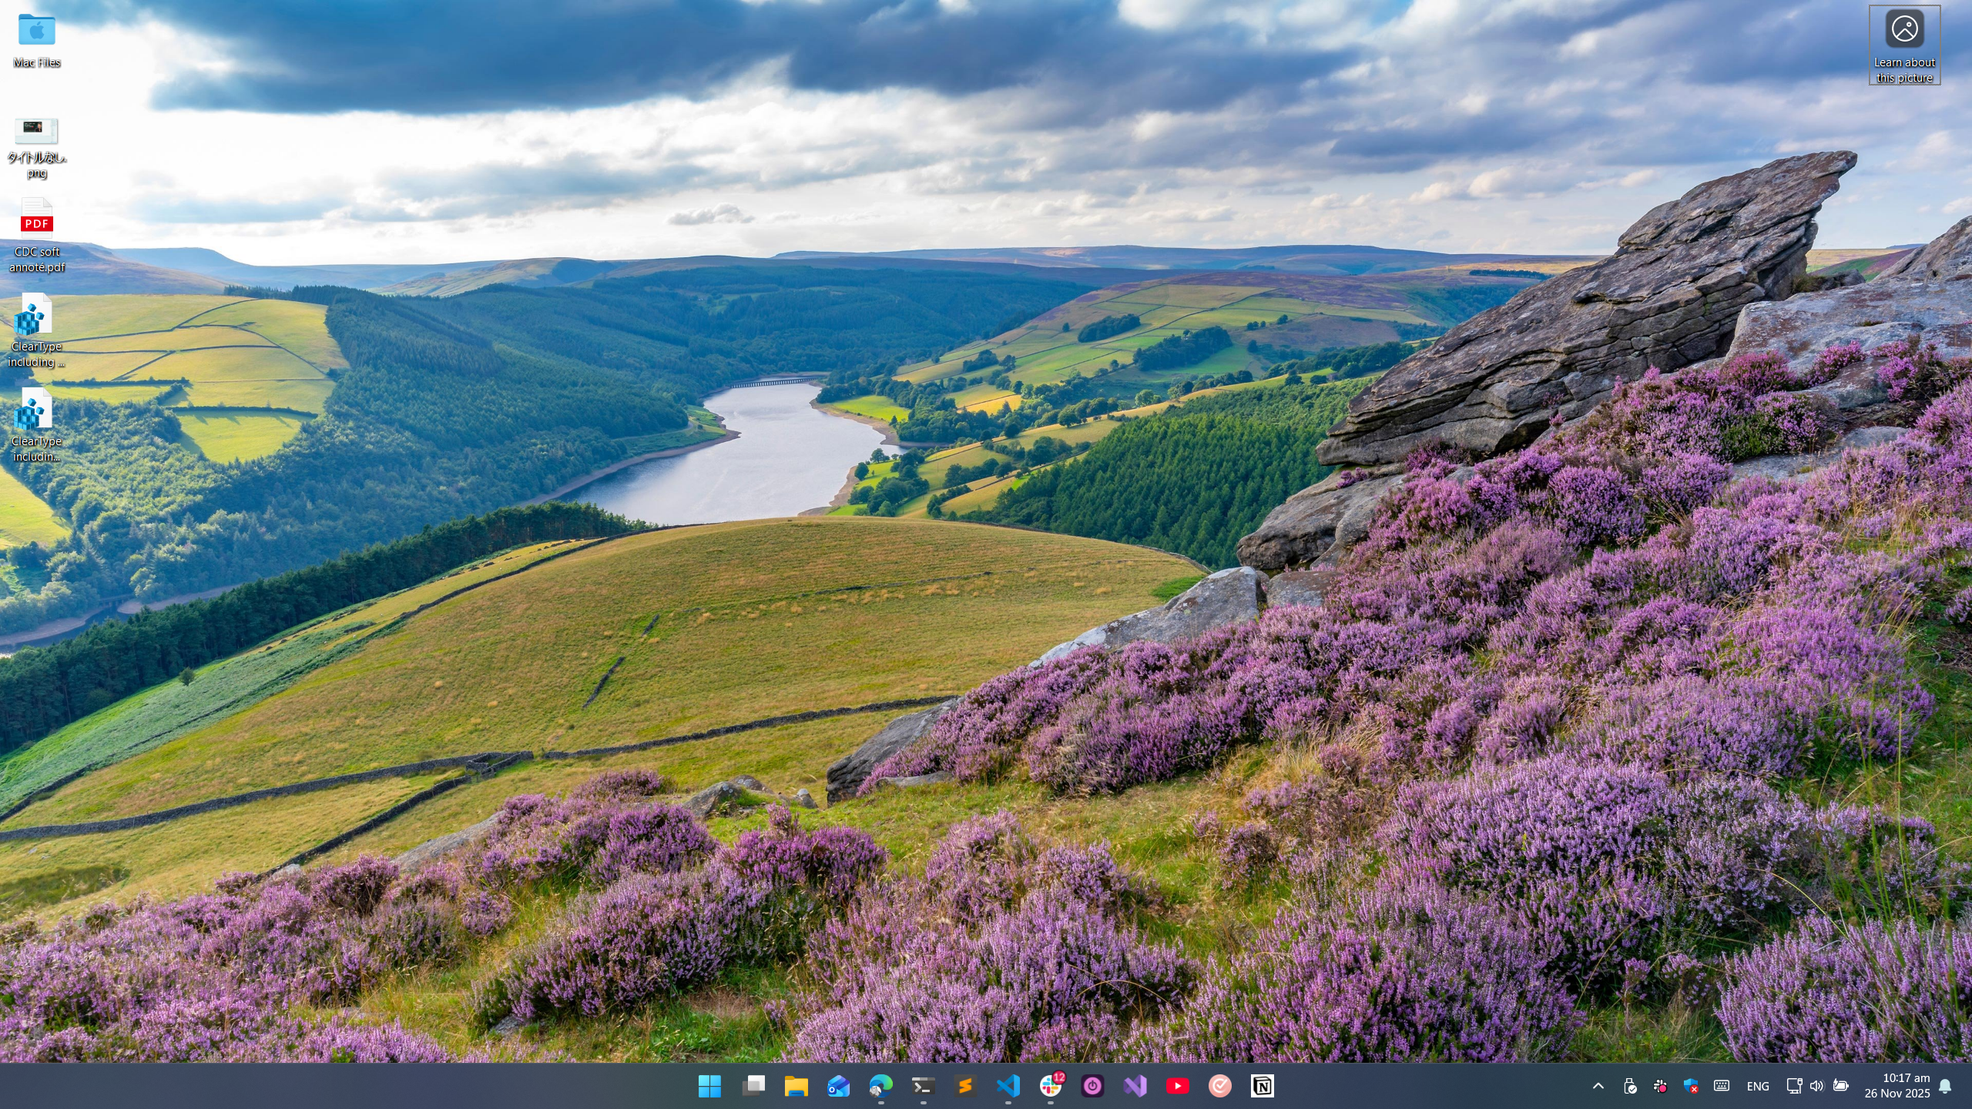The width and height of the screenshot is (1972, 1109).
Task: Launch Sublime Text from taskbar
Action: click(965, 1086)
